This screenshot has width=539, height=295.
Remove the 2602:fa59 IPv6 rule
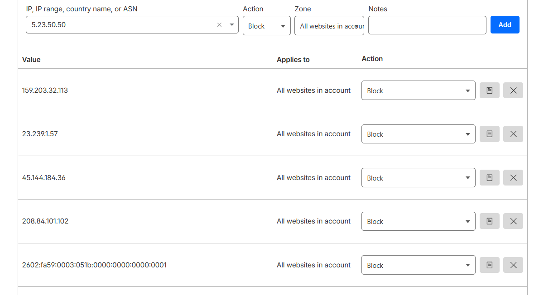click(513, 265)
